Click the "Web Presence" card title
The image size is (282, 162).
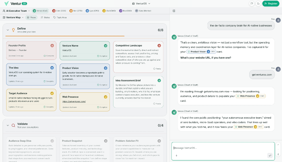70,97
